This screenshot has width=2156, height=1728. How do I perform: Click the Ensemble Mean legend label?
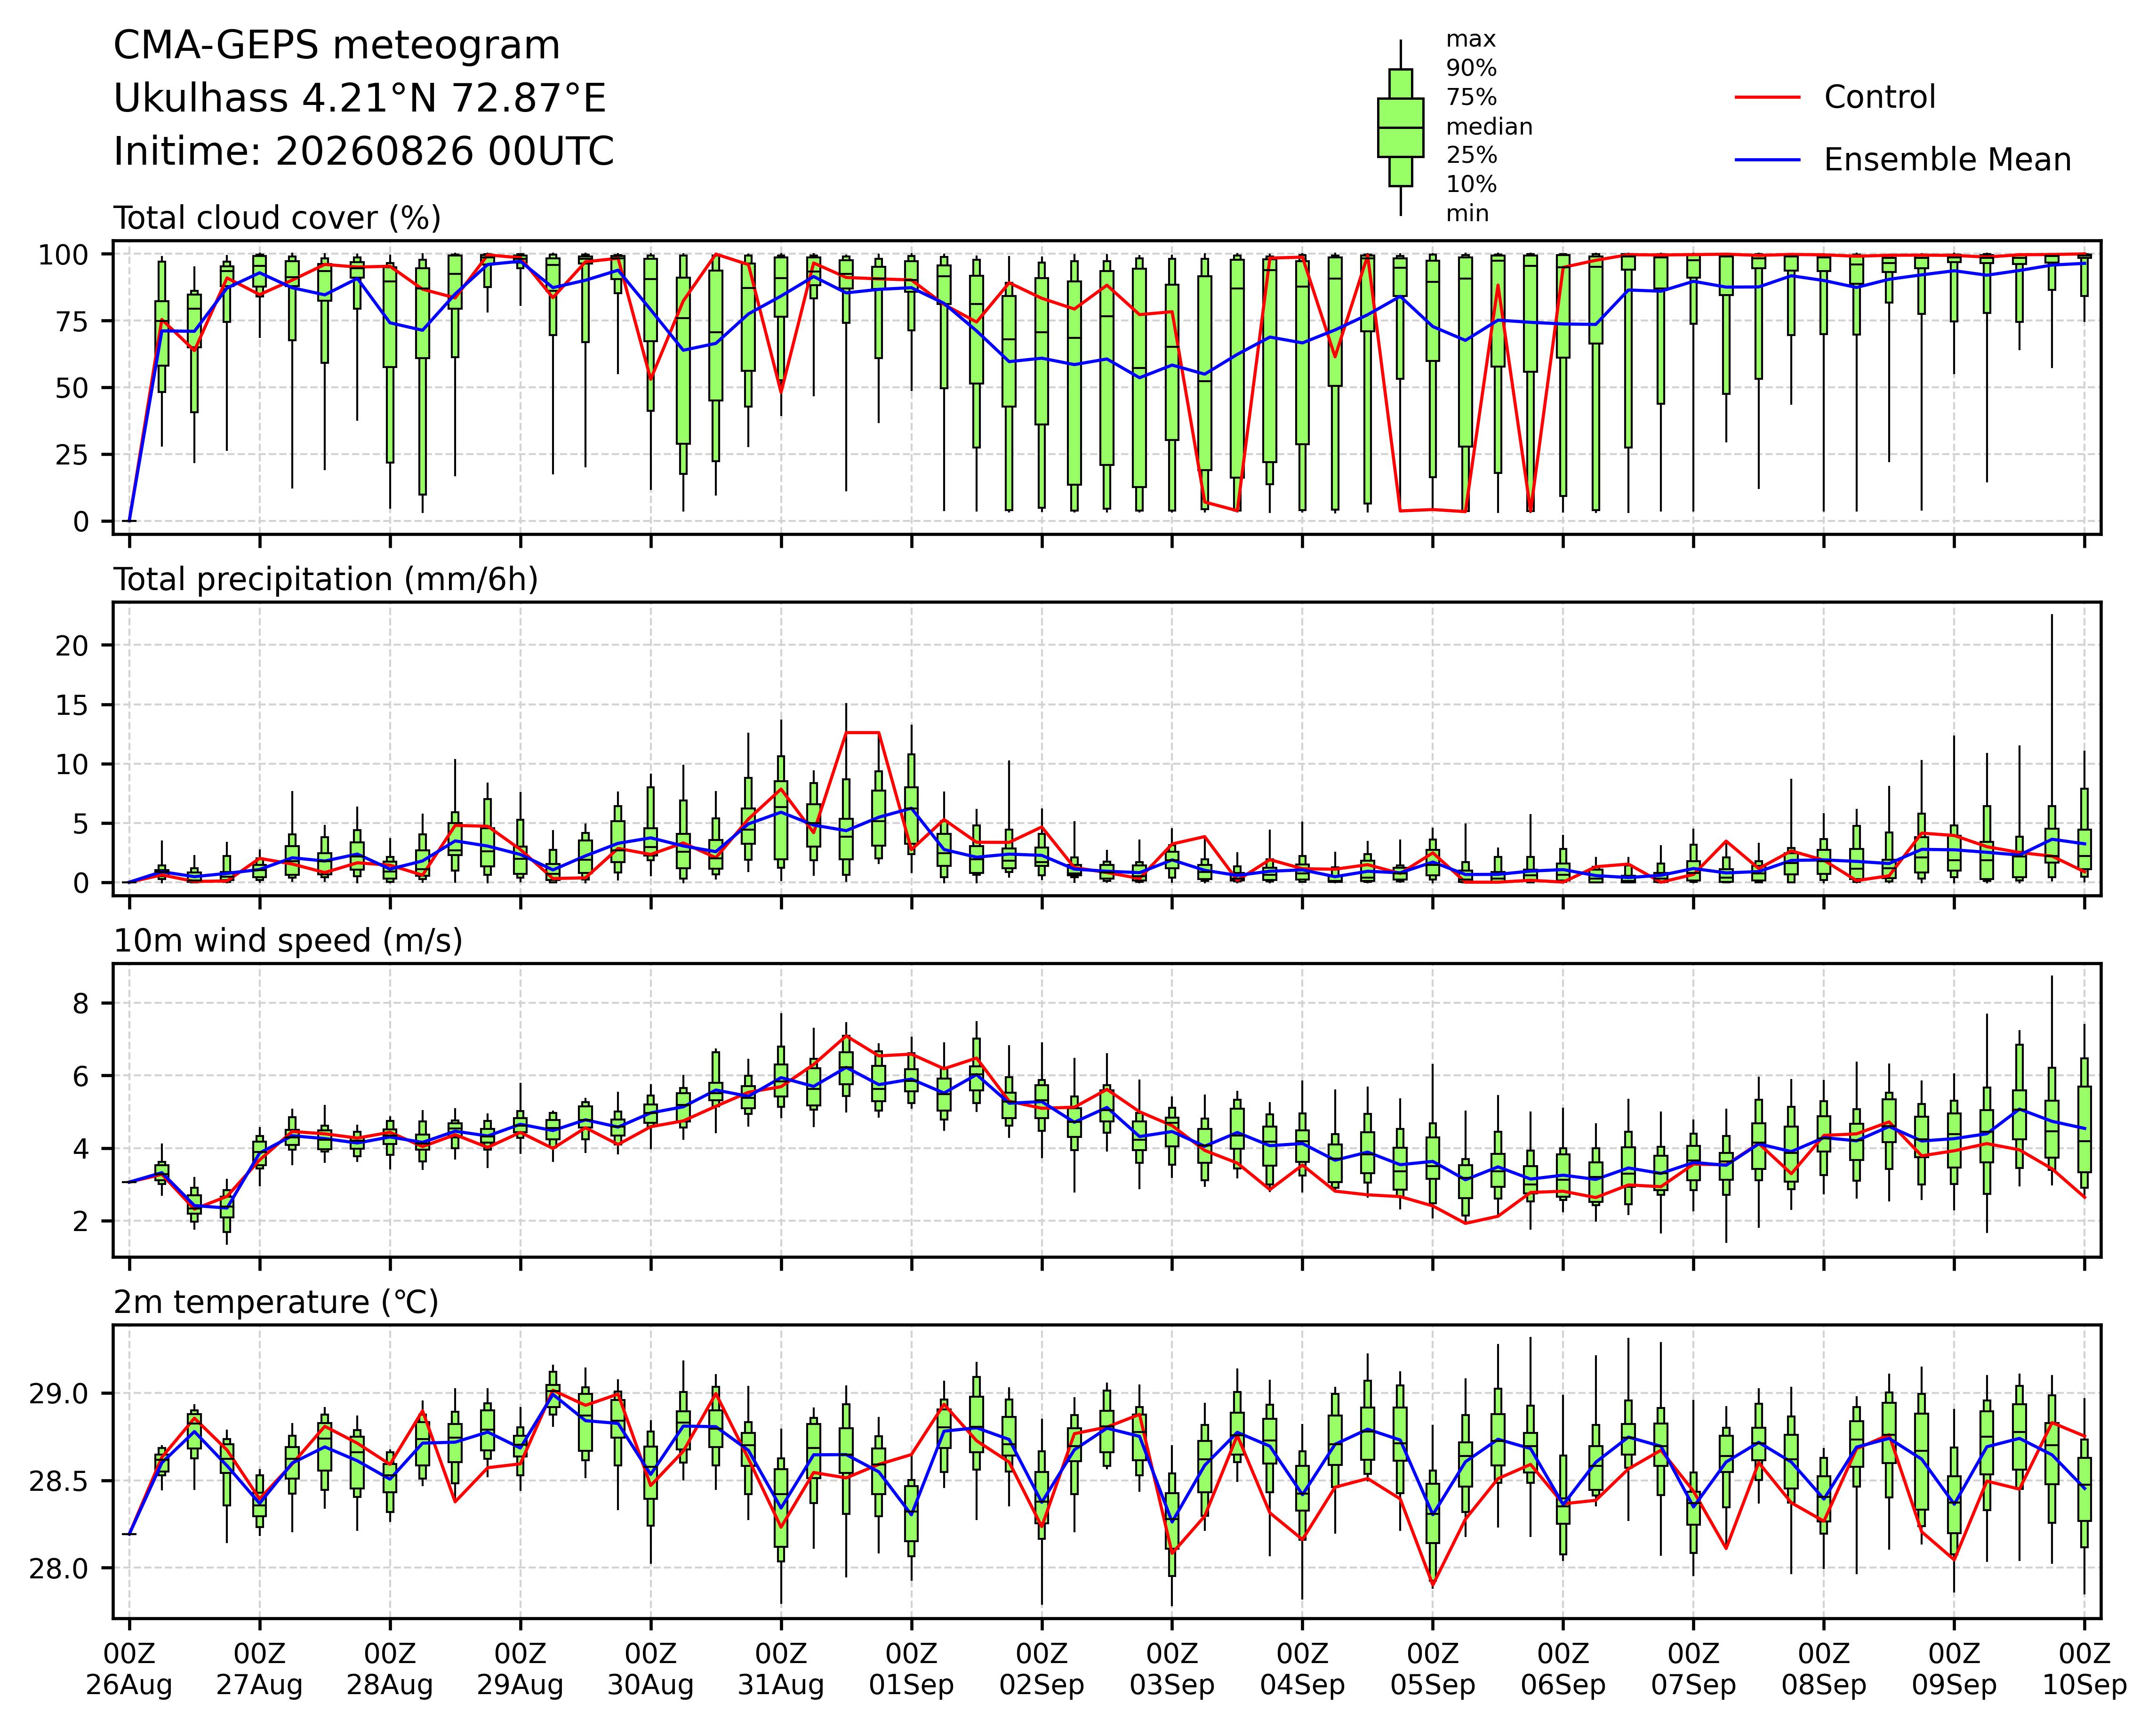(x=1947, y=160)
